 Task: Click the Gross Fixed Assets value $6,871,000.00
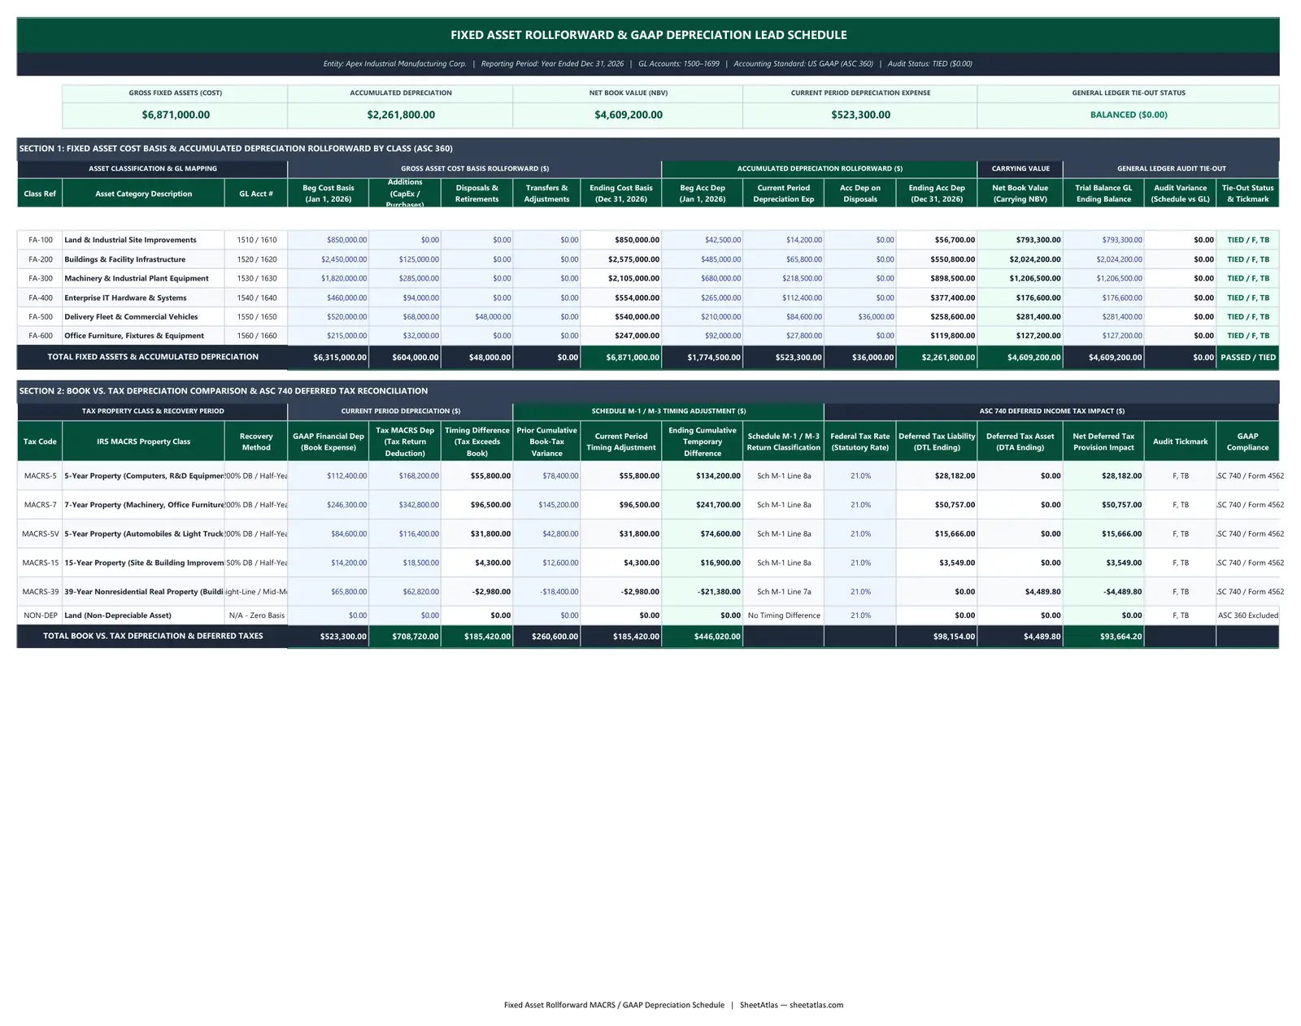[x=175, y=115]
